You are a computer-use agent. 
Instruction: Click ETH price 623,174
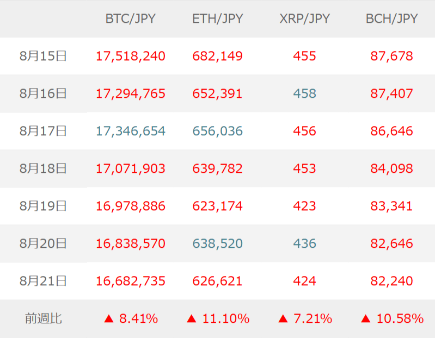pos(217,206)
